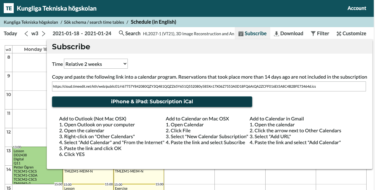Click the Customize tools icon
Image resolution: width=375 pixels, height=190 pixels.
tap(339, 34)
